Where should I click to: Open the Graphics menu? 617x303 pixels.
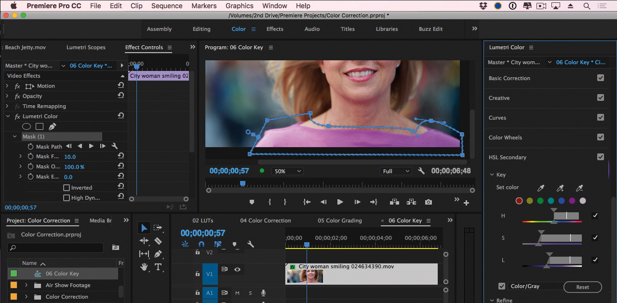pyautogui.click(x=240, y=6)
